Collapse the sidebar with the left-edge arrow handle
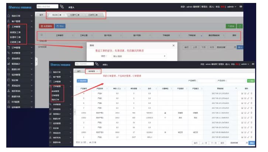Image resolution: width=268 pixels, height=152 pixels. (x=37, y=61)
